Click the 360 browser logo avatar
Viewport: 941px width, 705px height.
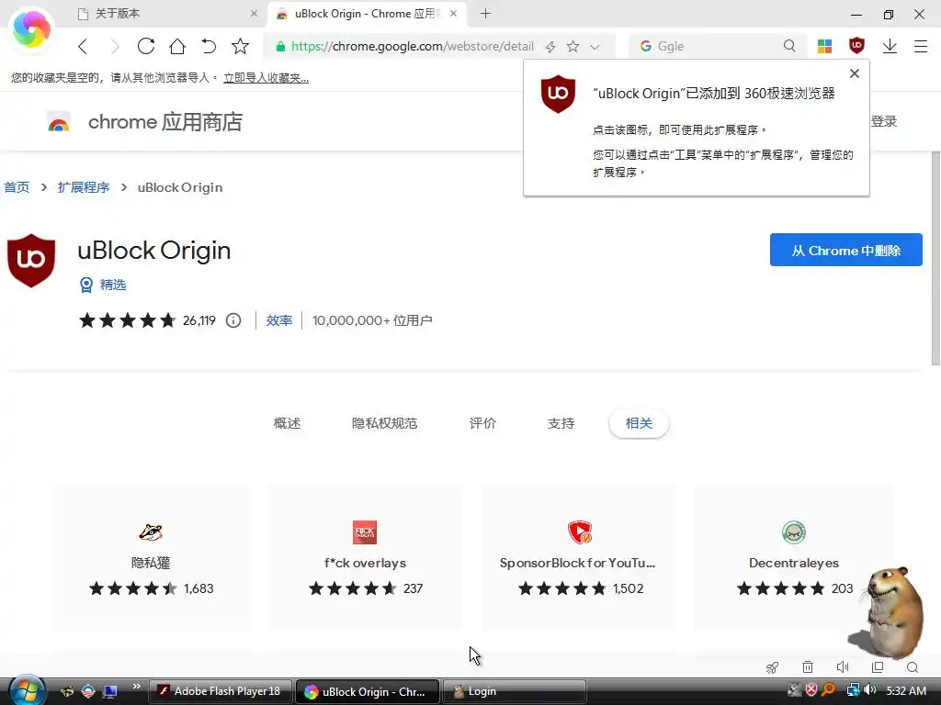tap(31, 28)
